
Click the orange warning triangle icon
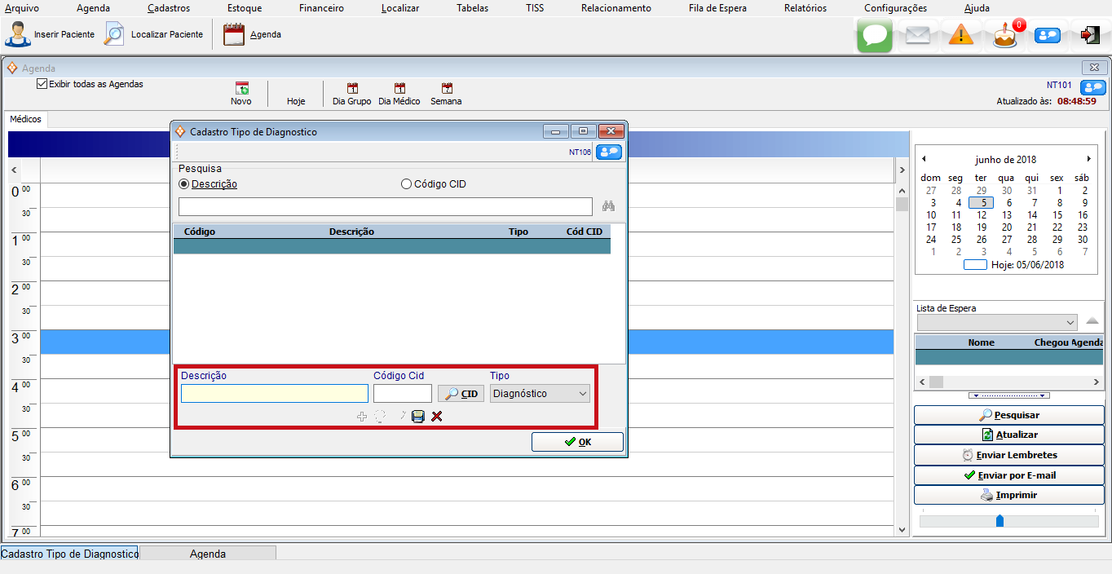(961, 35)
